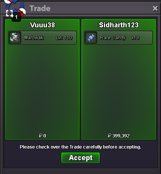Click the Pokedollar symbol next to 0
161x174 pixels.
click(x=40, y=136)
